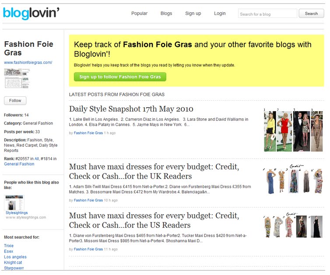Viewport: 330px width, 275px height.
Task: Click the www.stylesightings.com text
Action: [x=26, y=217]
